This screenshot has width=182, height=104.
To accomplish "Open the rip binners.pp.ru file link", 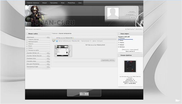I will 130,77.
